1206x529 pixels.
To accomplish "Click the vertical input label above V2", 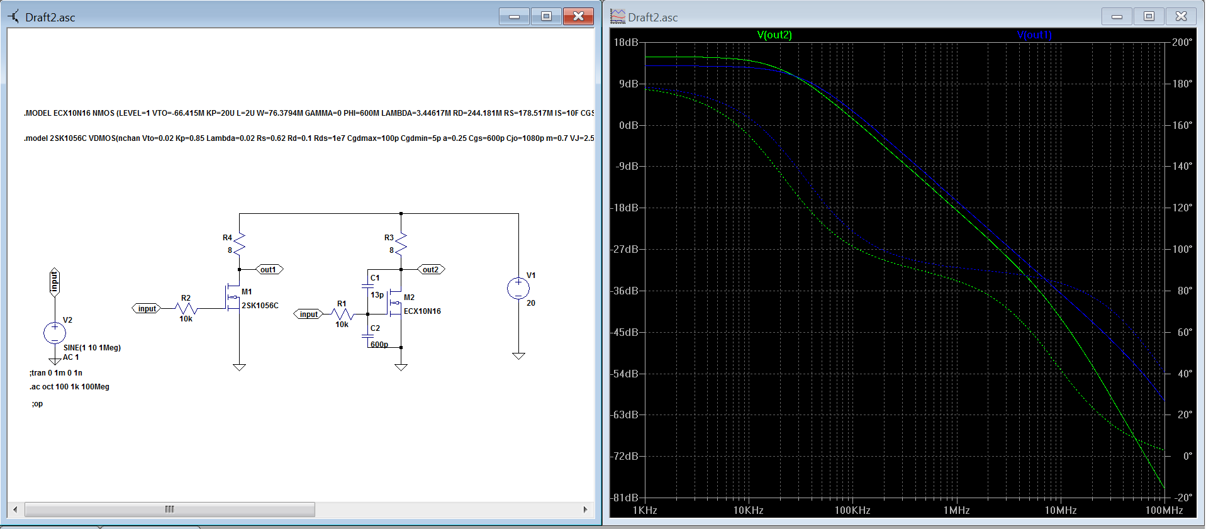I will [x=55, y=282].
